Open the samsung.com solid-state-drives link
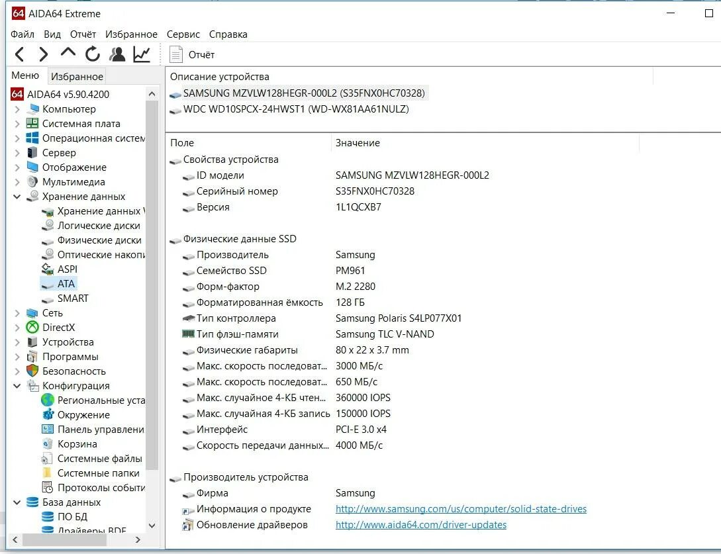 pos(461,509)
